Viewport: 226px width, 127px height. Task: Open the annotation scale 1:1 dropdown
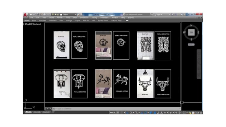click(166, 113)
